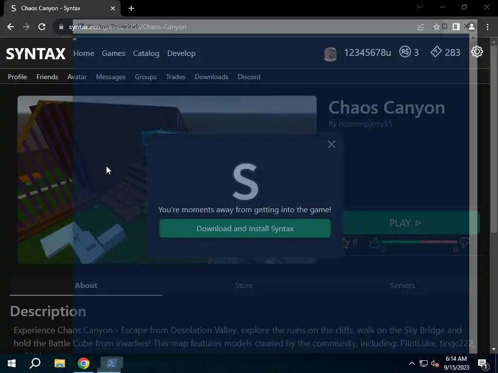Viewport: 498px width, 373px height.
Task: Open Friends in sub navigation
Action: tap(47, 77)
